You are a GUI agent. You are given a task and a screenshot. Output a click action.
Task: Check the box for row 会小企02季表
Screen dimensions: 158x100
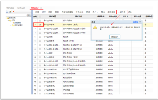point(40,41)
